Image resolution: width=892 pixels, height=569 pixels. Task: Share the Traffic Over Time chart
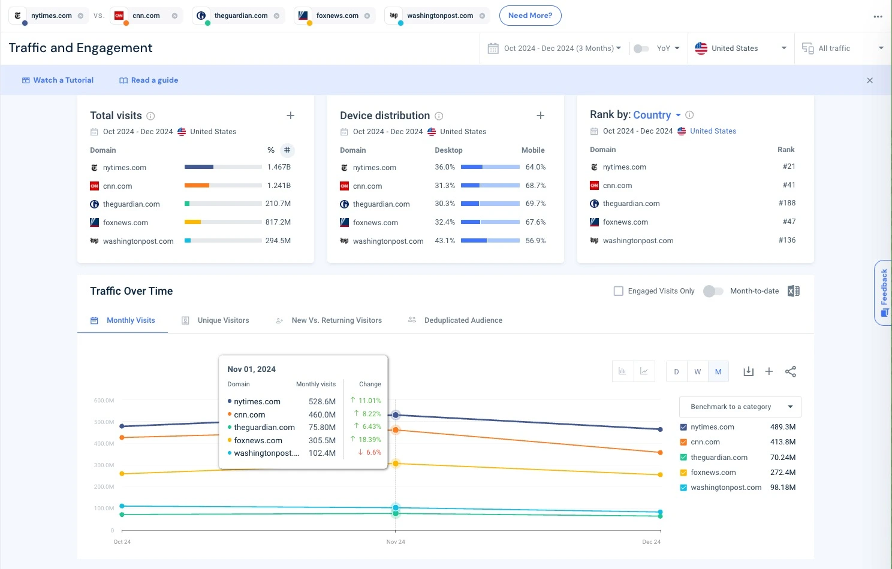pyautogui.click(x=791, y=371)
